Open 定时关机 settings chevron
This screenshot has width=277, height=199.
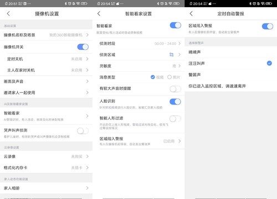tap(88, 59)
